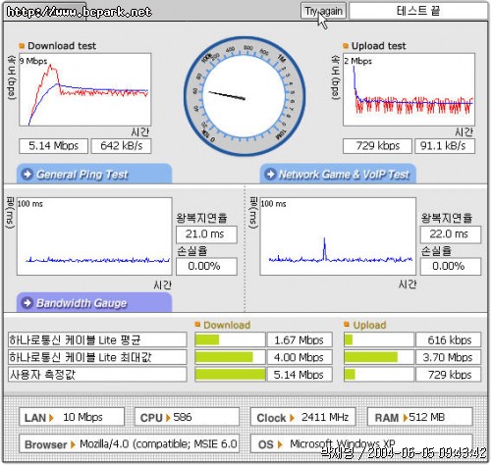Click the Try again button
Screen dimensions: 491x465
pyautogui.click(x=323, y=11)
